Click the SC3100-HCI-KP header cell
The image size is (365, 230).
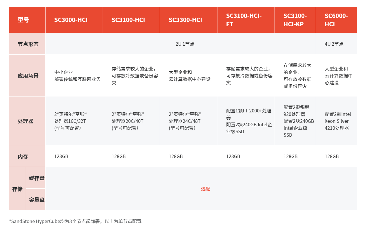[295, 20]
